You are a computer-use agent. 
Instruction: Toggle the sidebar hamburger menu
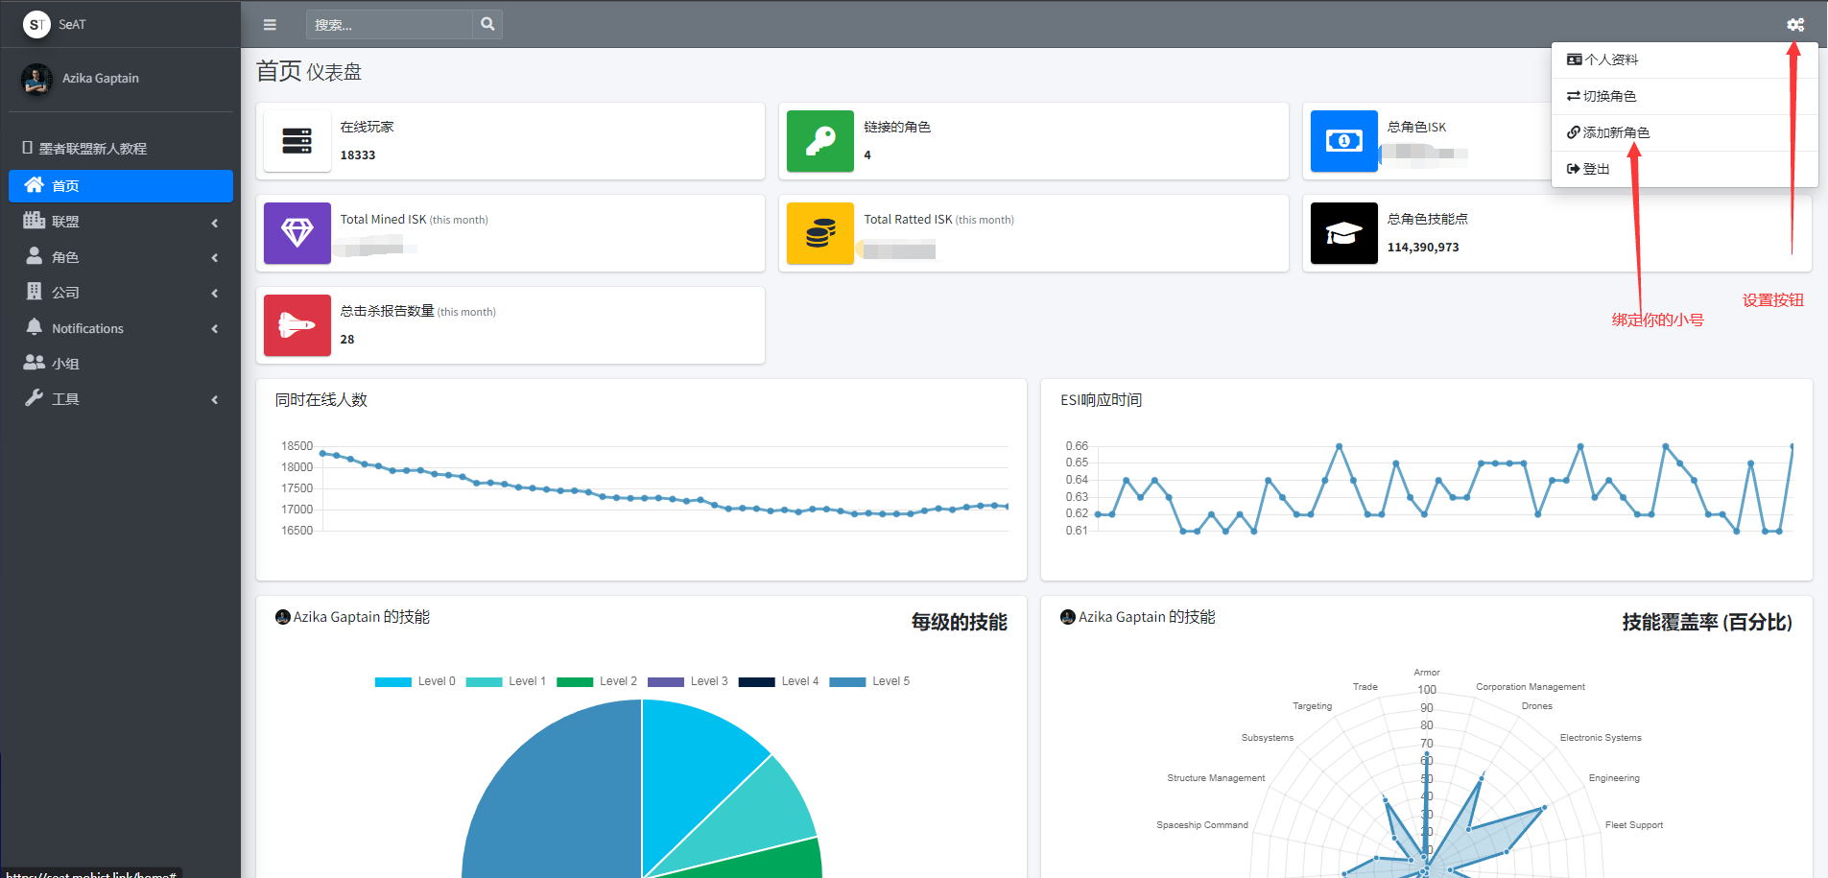(270, 25)
